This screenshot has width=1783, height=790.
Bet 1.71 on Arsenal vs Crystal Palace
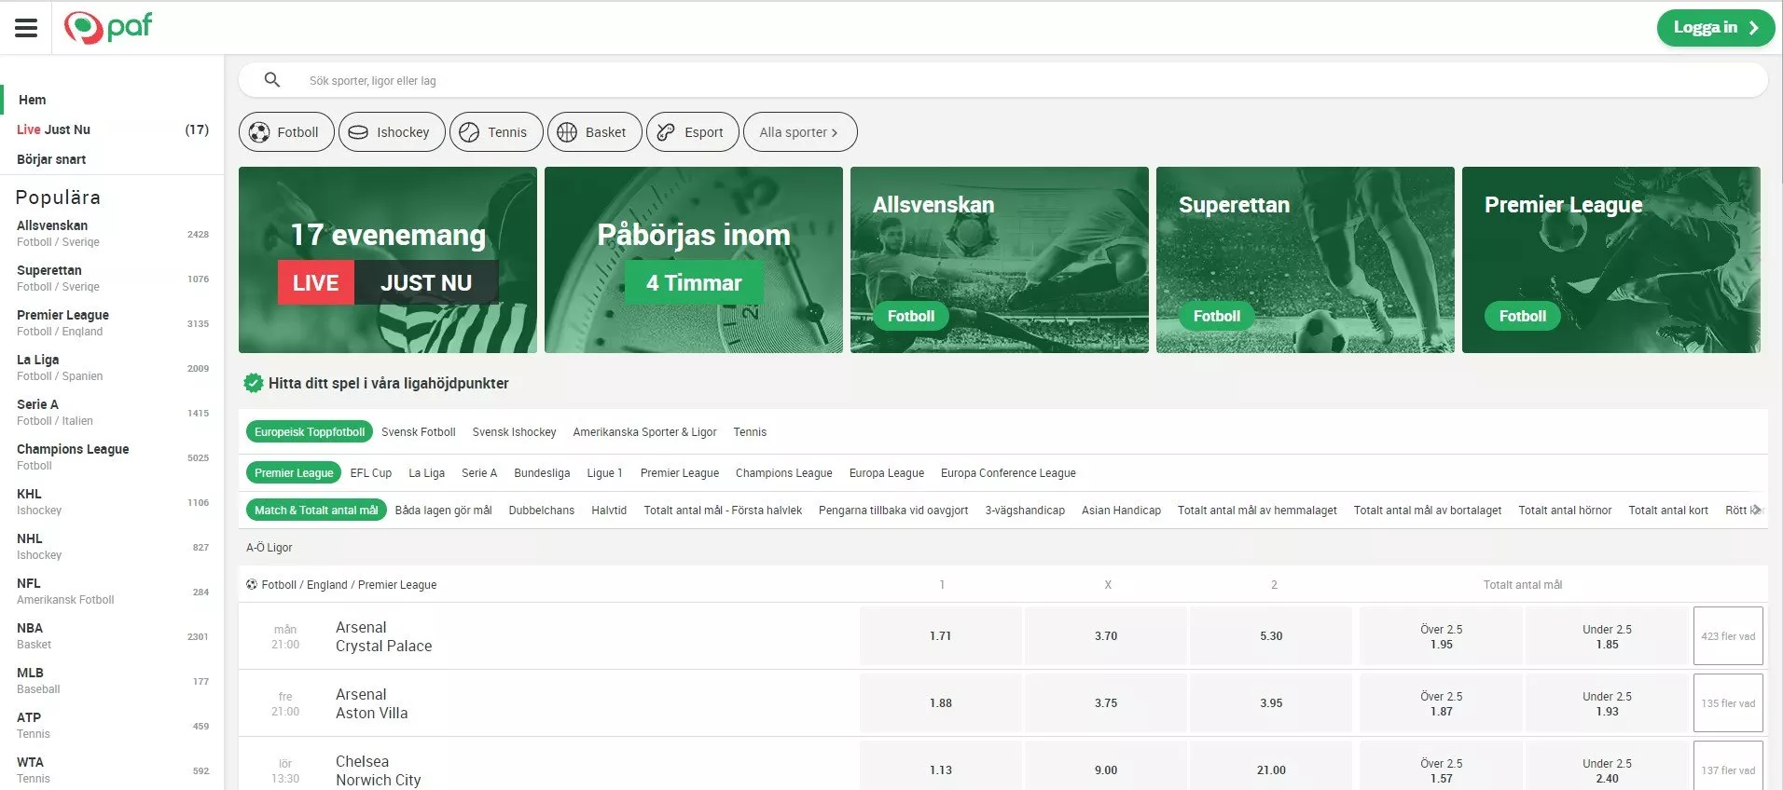(940, 636)
